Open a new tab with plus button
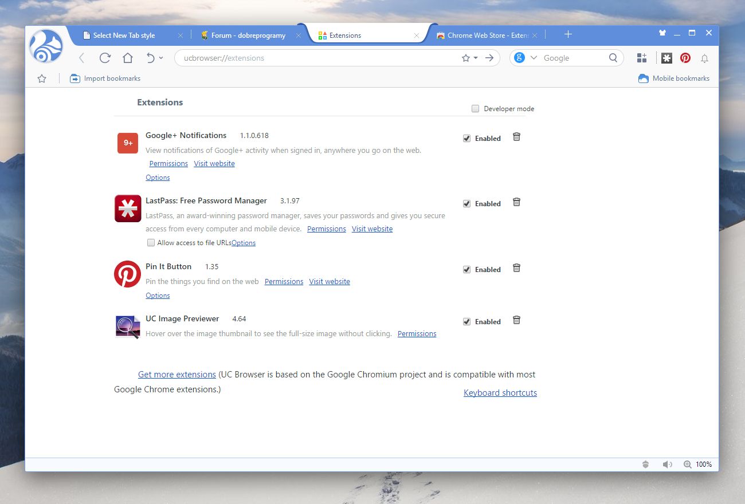 click(x=568, y=34)
